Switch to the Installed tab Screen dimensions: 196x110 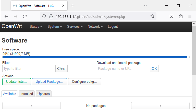[27, 94]
